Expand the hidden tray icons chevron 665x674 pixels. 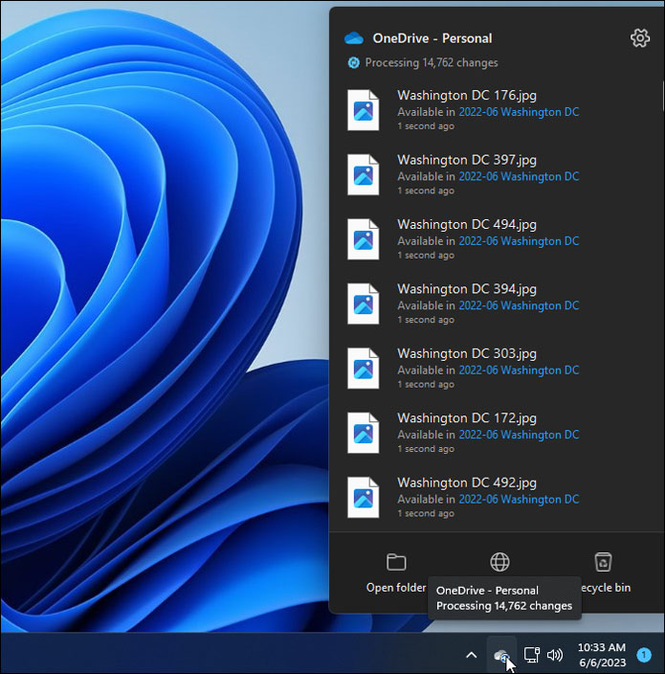[471, 655]
